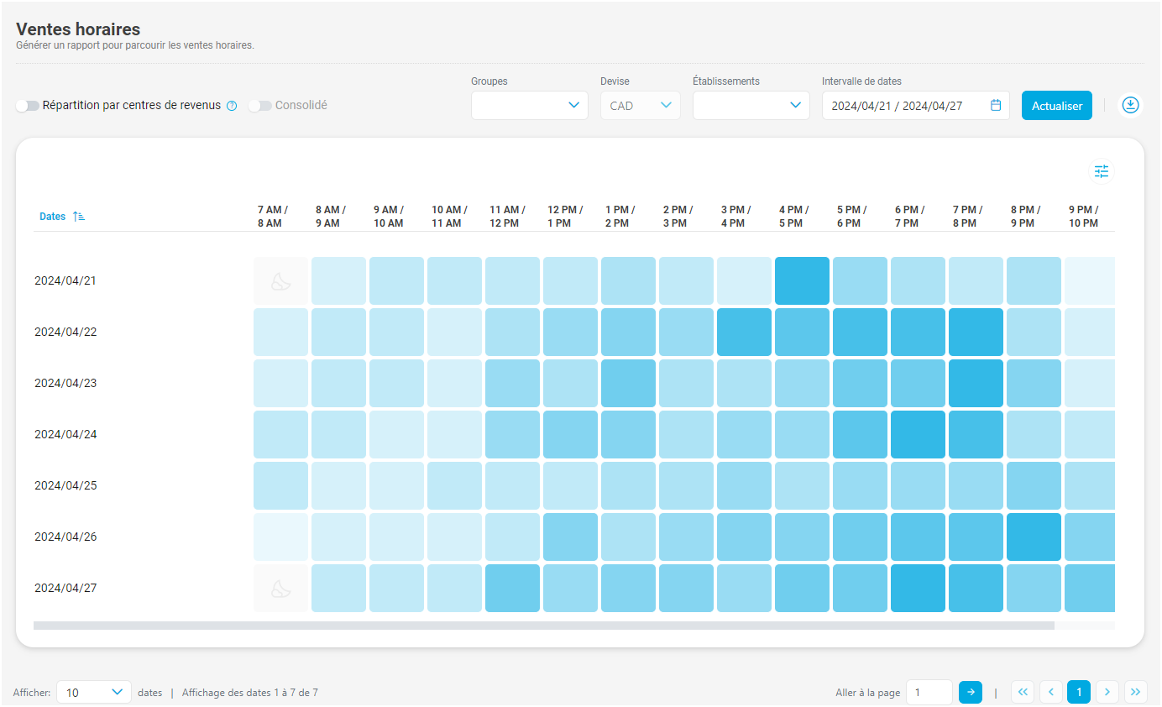
Task: Click the 2024/04/24 date row label
Action: click(65, 434)
